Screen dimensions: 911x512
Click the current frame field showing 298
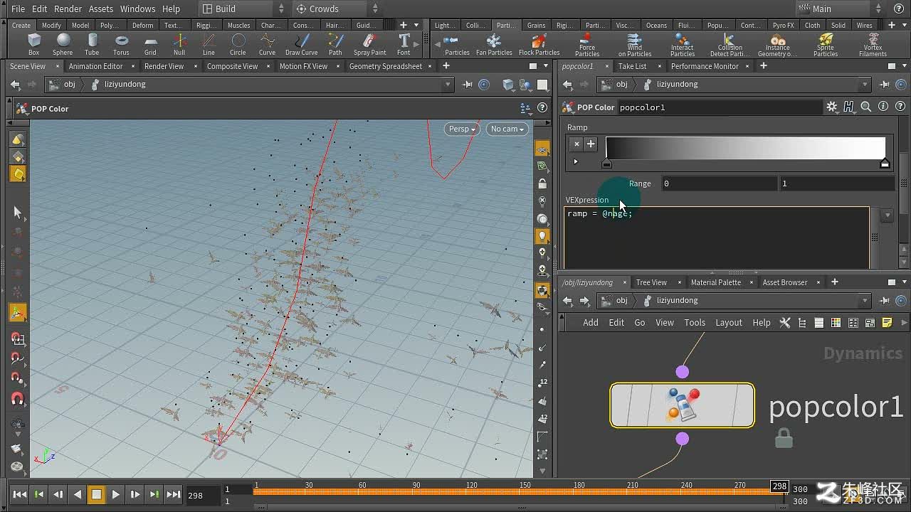202,495
